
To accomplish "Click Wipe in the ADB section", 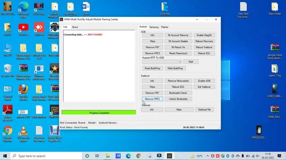I will pos(152,41).
